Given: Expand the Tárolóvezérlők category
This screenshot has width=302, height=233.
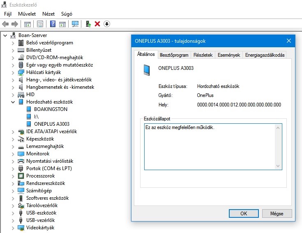Looking at the screenshot, I should point(13,205).
